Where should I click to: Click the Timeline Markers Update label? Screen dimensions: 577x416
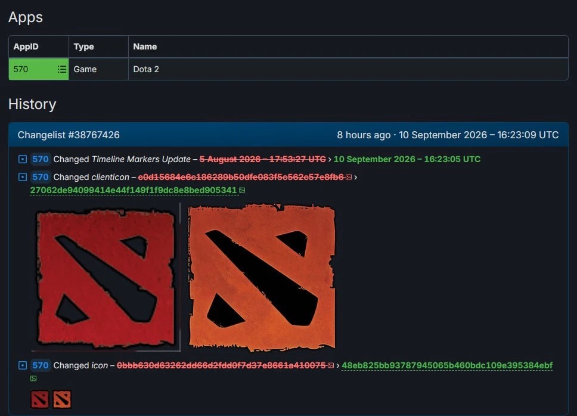coord(141,159)
